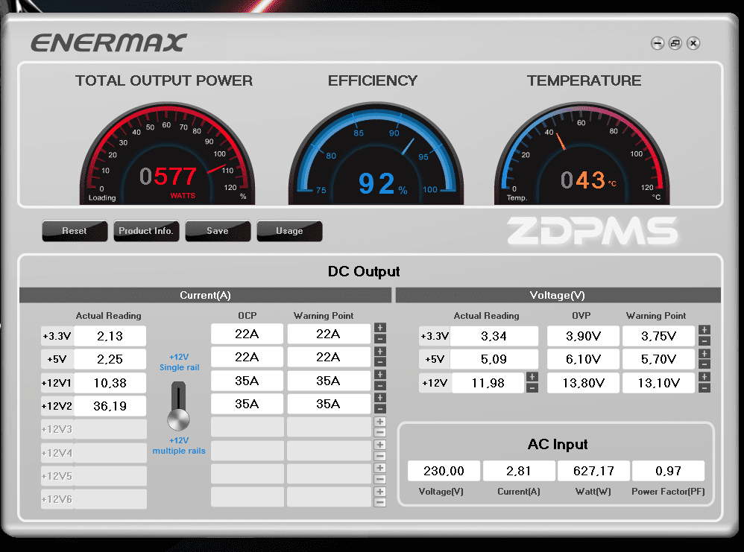This screenshot has height=552, width=744.
Task: Increase +3.3V voltage warning point
Action: point(704,329)
